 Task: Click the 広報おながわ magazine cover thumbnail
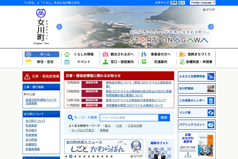coord(205,146)
